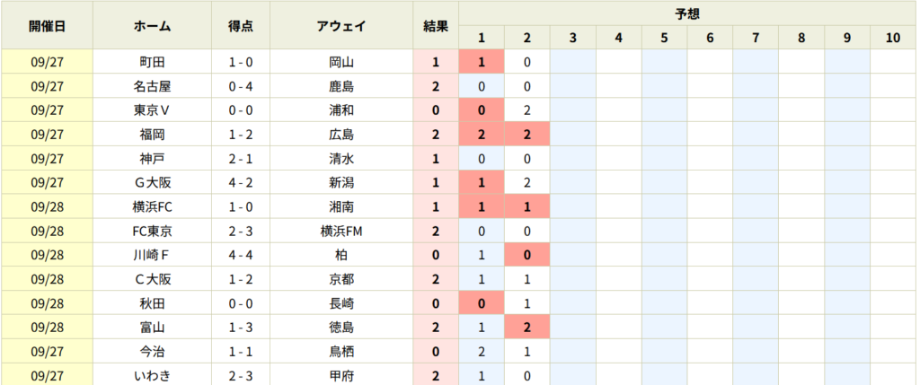Select the いわき home team cell
Image resolution: width=920 pixels, height=385 pixels.
pyautogui.click(x=152, y=375)
